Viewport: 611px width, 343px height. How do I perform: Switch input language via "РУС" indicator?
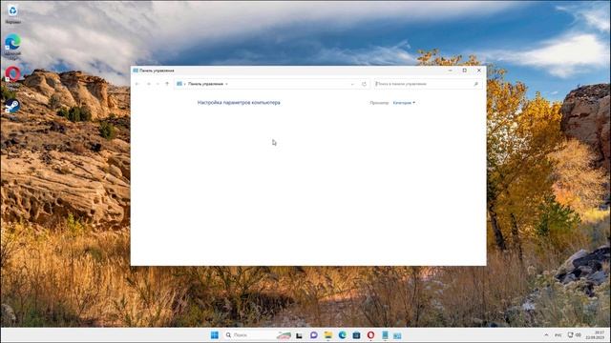tap(558, 334)
